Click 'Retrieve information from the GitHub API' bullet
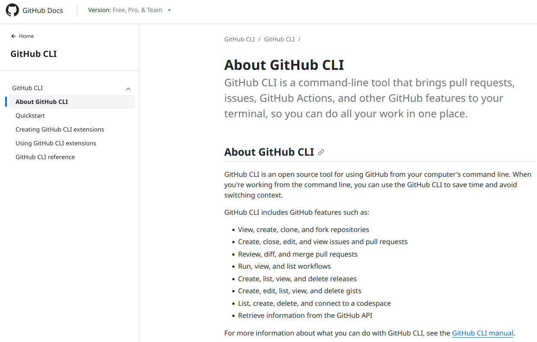Image resolution: width=537 pixels, height=342 pixels. coord(305,316)
